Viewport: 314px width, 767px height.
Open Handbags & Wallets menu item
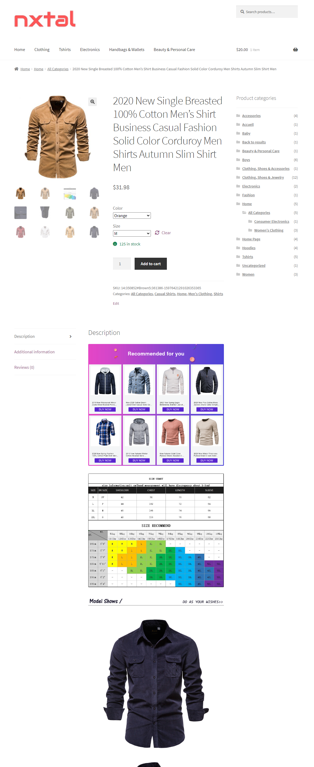point(127,49)
